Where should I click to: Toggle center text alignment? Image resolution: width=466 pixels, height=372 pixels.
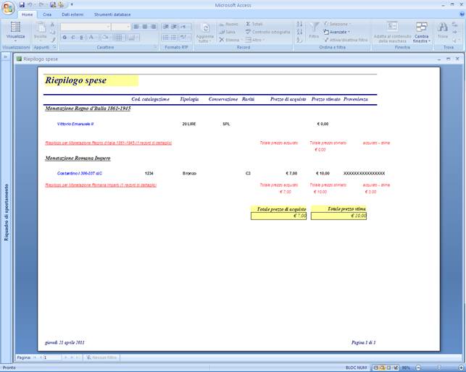145,27
